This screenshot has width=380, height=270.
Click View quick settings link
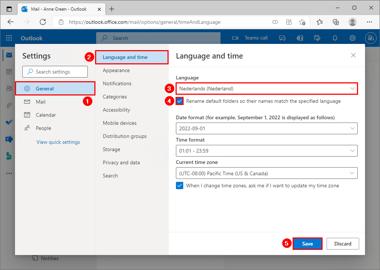click(x=58, y=142)
